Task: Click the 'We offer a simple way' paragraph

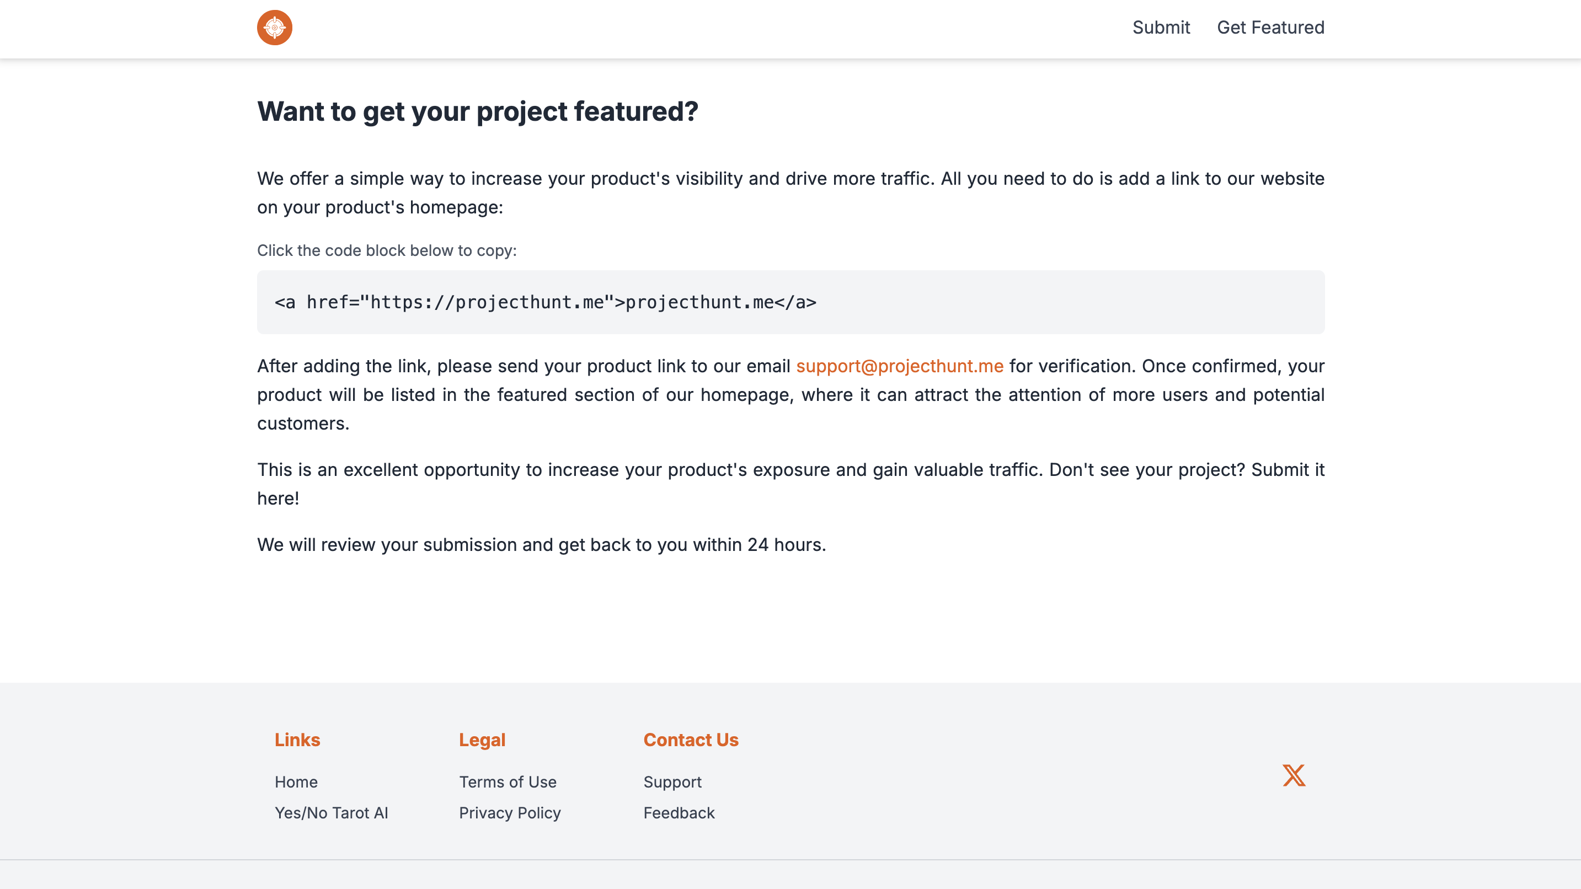Action: [791, 192]
